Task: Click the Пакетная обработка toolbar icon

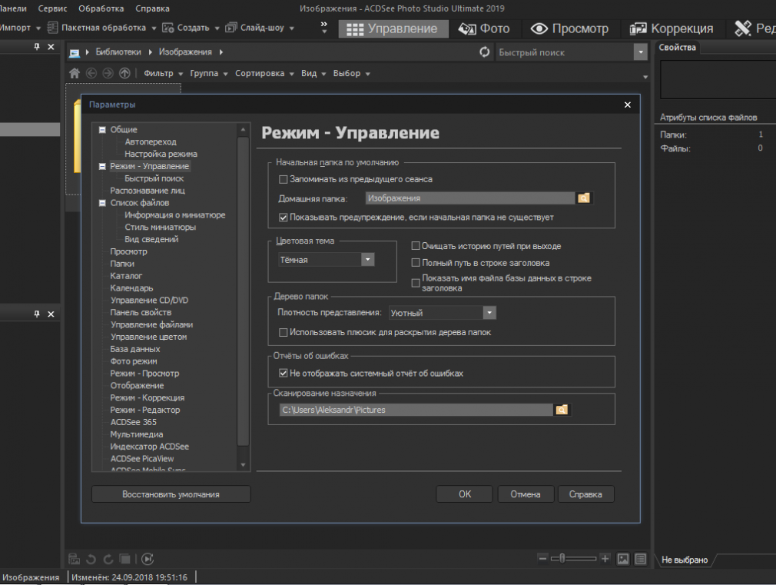Action: [52, 28]
